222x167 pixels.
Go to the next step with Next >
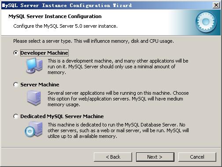pyautogui.click(x=155, y=157)
